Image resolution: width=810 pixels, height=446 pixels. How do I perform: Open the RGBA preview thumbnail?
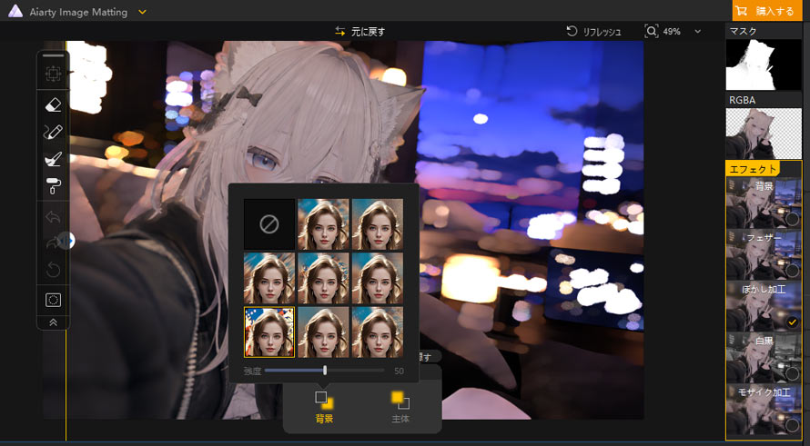(764, 134)
